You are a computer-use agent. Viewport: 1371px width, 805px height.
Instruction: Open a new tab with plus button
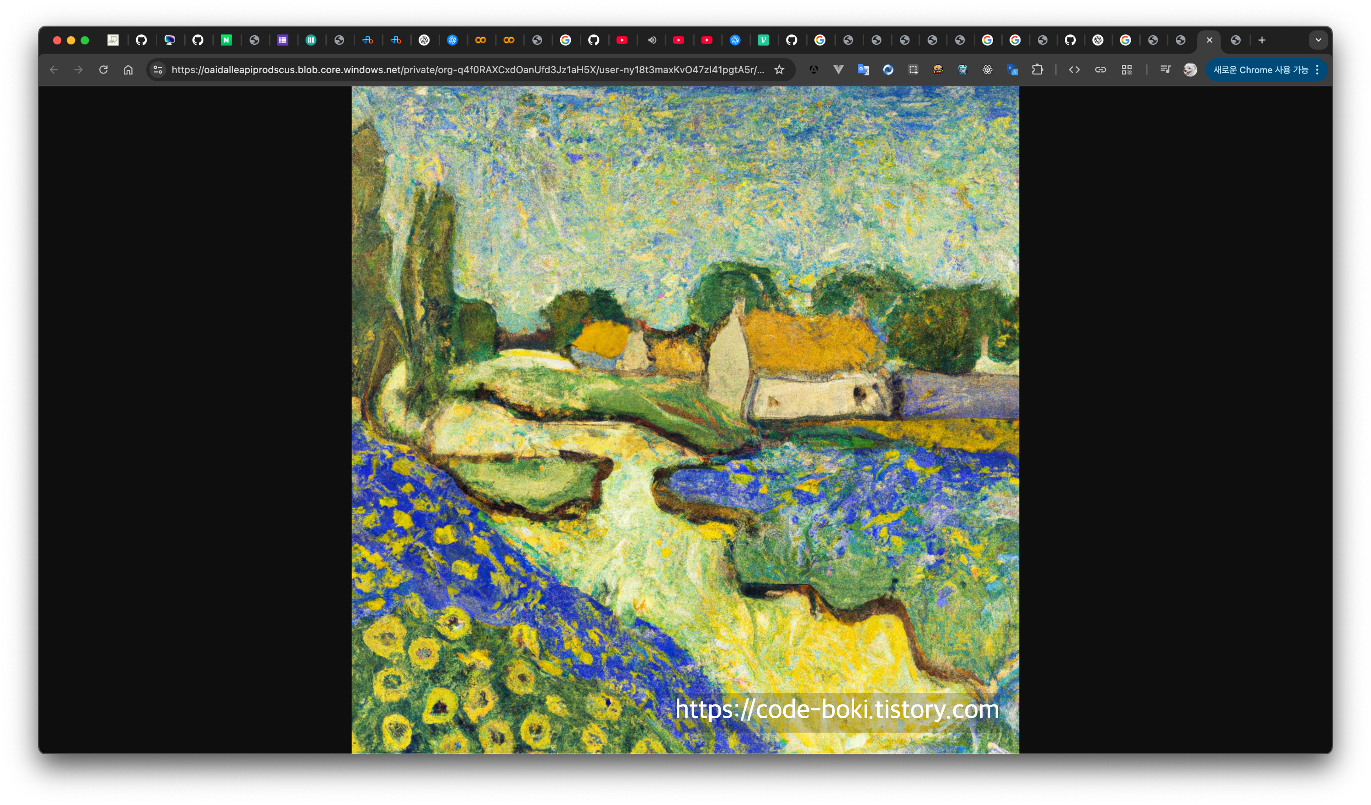tap(1262, 40)
